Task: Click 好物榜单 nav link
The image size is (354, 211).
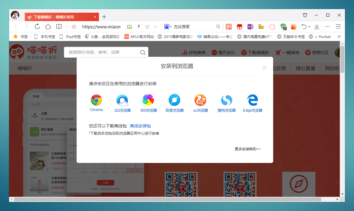Action: coord(194,53)
